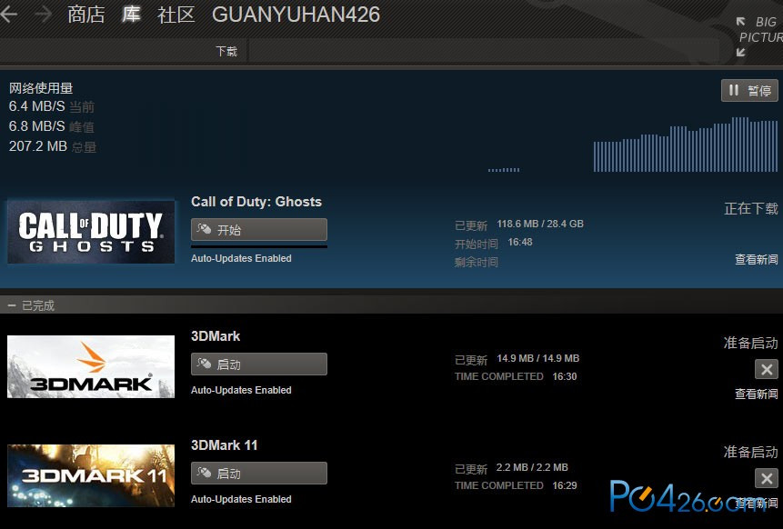This screenshot has width=783, height=529.
Task: Open the 社区 community menu
Action: [176, 14]
